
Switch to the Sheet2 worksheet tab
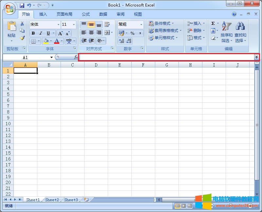point(52,200)
